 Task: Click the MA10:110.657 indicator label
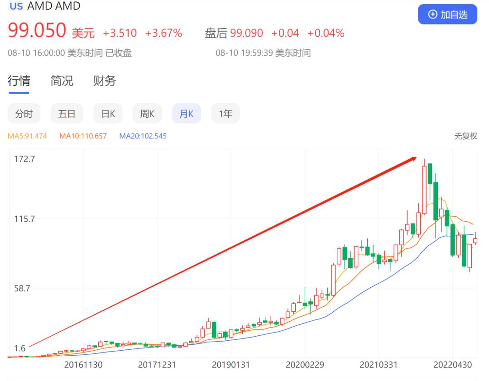(83, 136)
